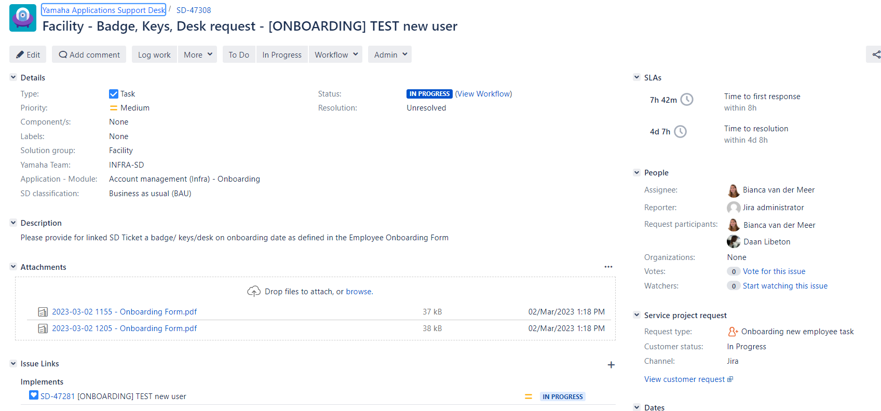This screenshot has width=881, height=411.
Task: Click the INFRA-SD Yamaha Team value
Action: click(127, 165)
